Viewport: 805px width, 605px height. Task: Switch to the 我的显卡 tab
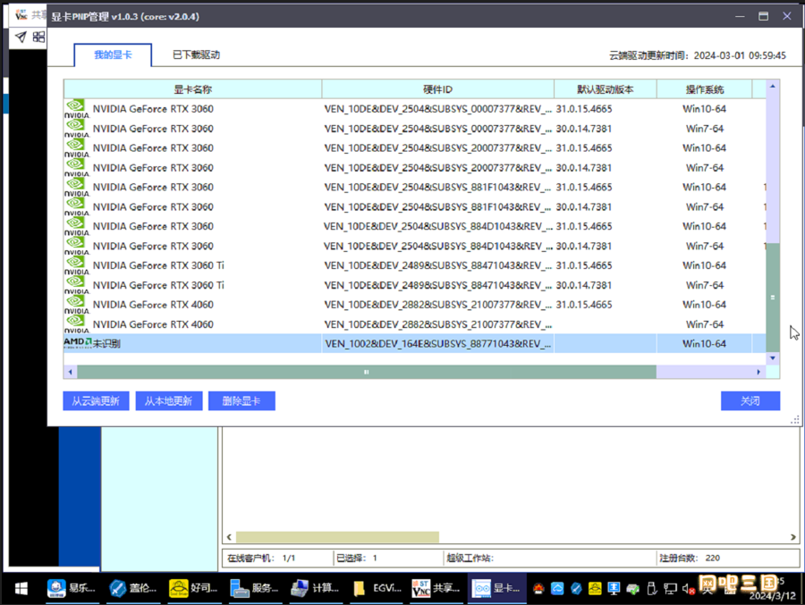pyautogui.click(x=113, y=55)
